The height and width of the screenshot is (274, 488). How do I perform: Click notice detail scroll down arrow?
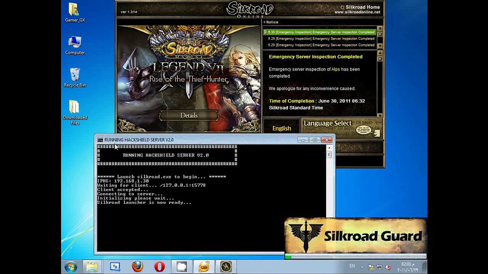(x=380, y=115)
